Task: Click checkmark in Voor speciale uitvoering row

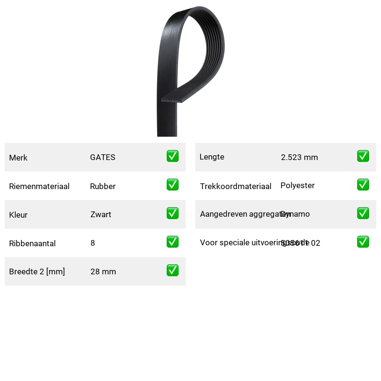Action: (363, 242)
